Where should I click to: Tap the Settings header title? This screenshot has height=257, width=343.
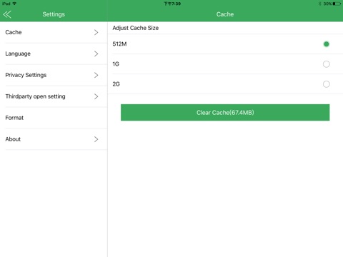coord(54,14)
